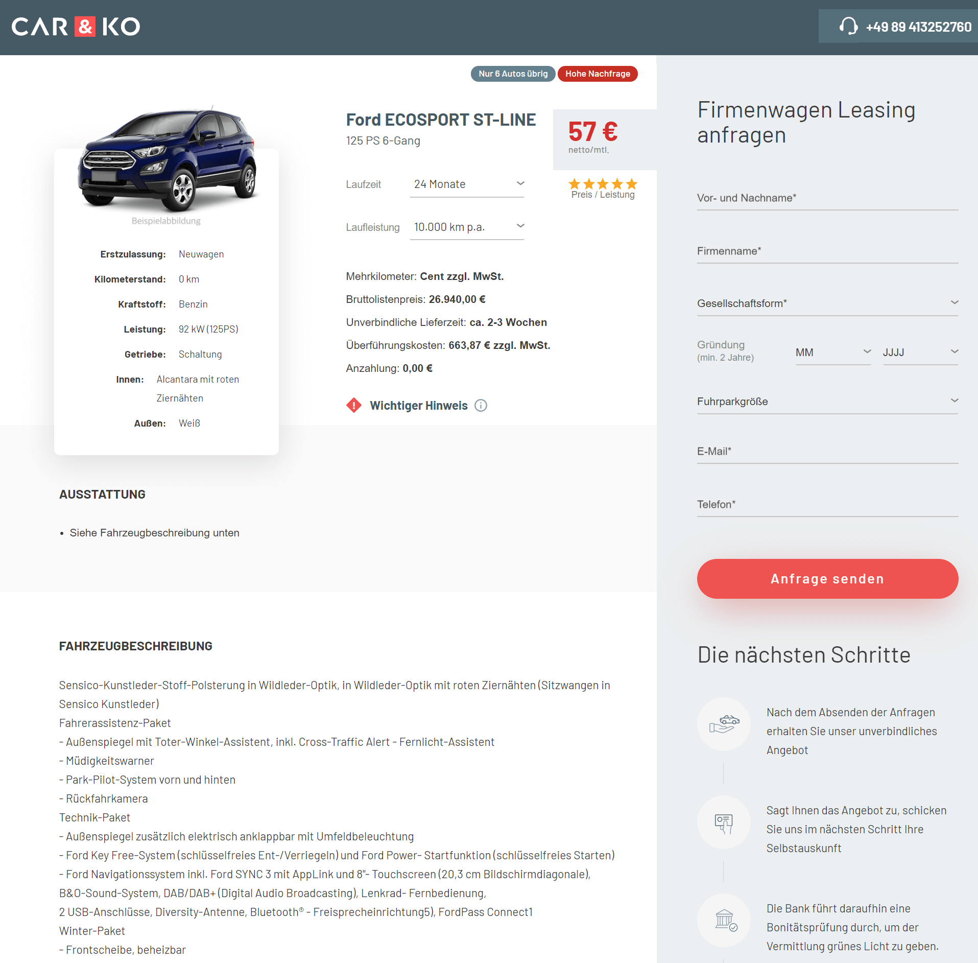Expand the Gesellschaftsform dropdown
This screenshot has height=963, width=978.
point(827,303)
